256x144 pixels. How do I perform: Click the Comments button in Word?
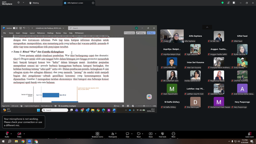(129, 33)
